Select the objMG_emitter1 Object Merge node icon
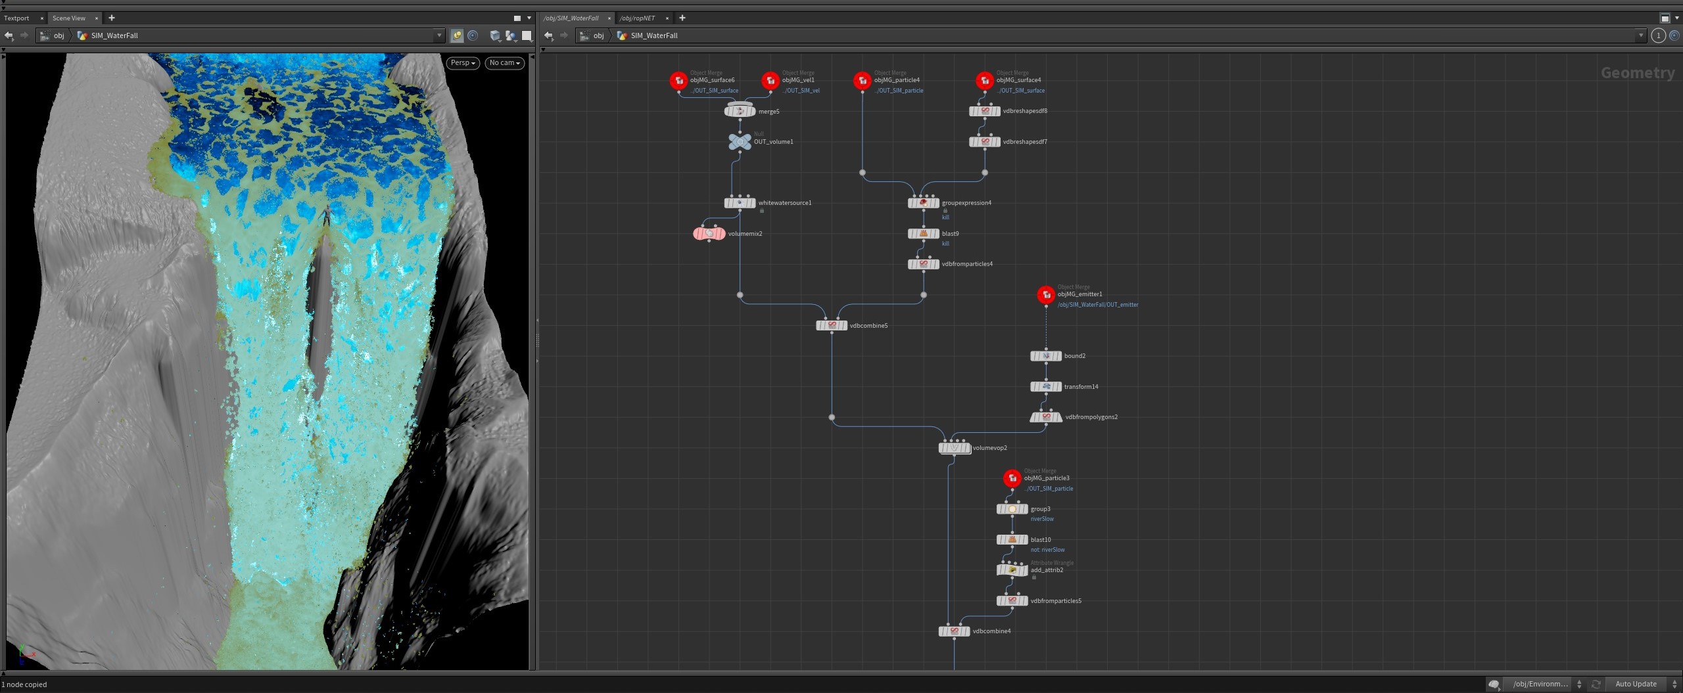The image size is (1683, 693). [x=1046, y=295]
